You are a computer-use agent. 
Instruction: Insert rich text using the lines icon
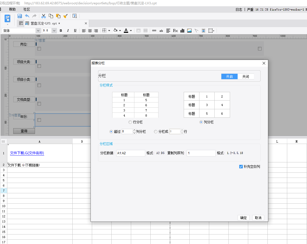[168, 31]
